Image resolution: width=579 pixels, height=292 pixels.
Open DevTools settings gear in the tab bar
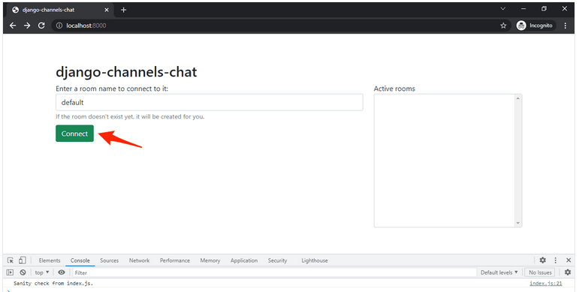(x=542, y=260)
